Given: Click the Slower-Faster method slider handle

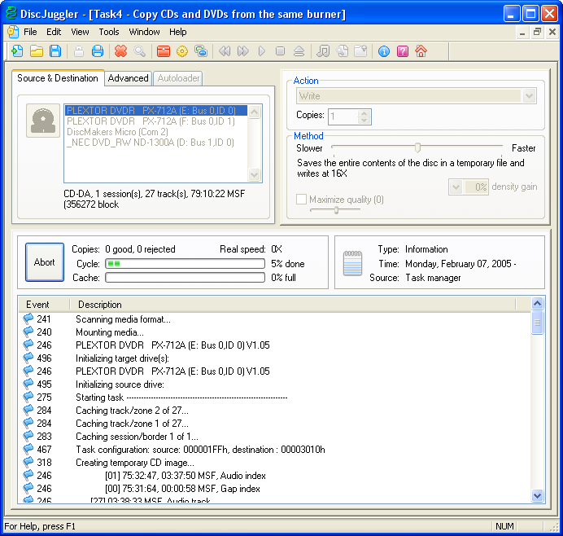Looking at the screenshot, I should click(417, 148).
